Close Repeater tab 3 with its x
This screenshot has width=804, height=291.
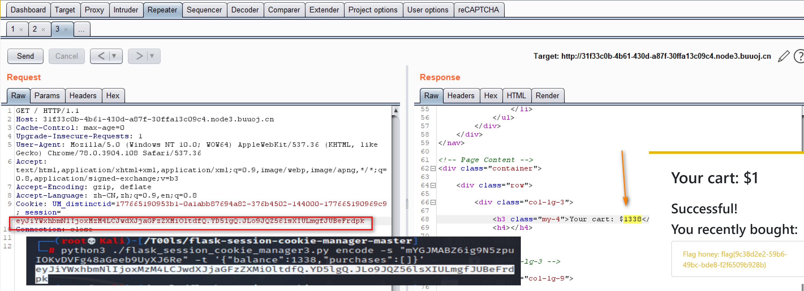pyautogui.click(x=66, y=30)
